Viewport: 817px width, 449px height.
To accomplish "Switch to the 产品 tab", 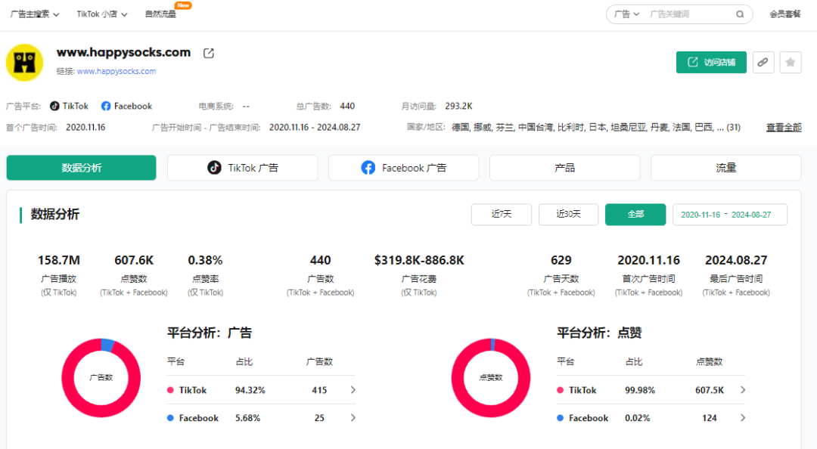I will (564, 167).
